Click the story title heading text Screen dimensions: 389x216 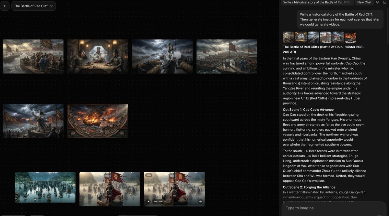pyautogui.click(x=324, y=49)
